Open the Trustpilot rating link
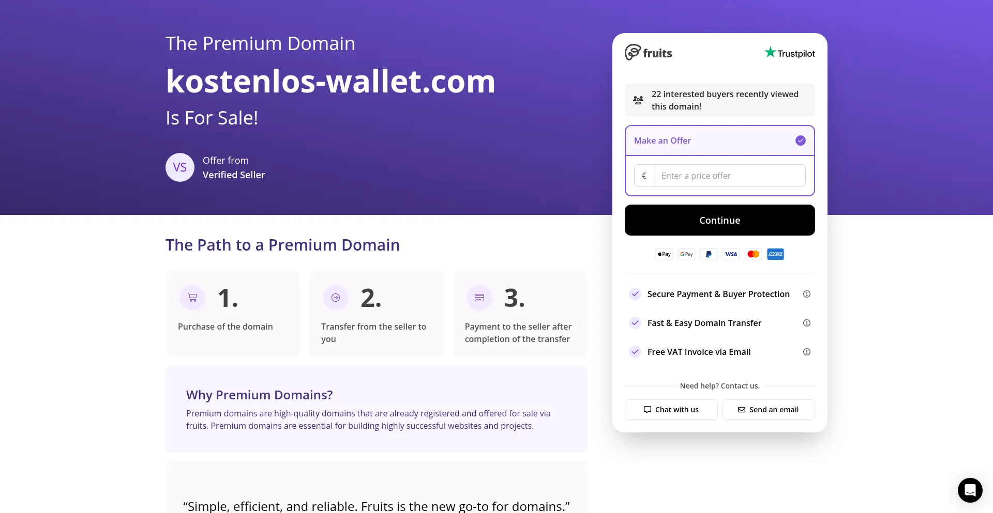Screen dimensions: 993x513 tap(790, 53)
